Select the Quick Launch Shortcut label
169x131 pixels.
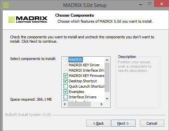[x=87, y=86]
